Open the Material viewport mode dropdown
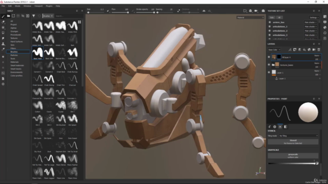Viewport: 328px width, 184px height. (250, 17)
